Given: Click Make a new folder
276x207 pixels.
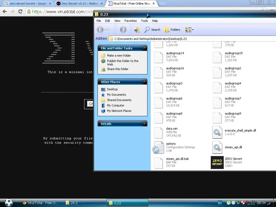Looking at the screenshot, I should pos(119,56).
